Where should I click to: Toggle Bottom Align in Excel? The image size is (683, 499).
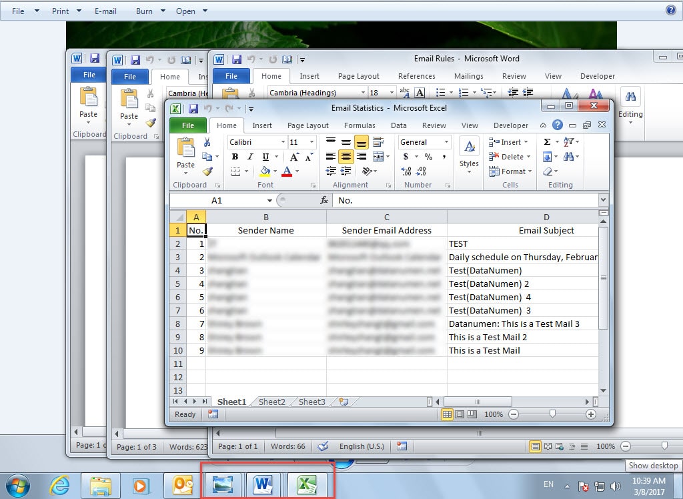pos(361,142)
